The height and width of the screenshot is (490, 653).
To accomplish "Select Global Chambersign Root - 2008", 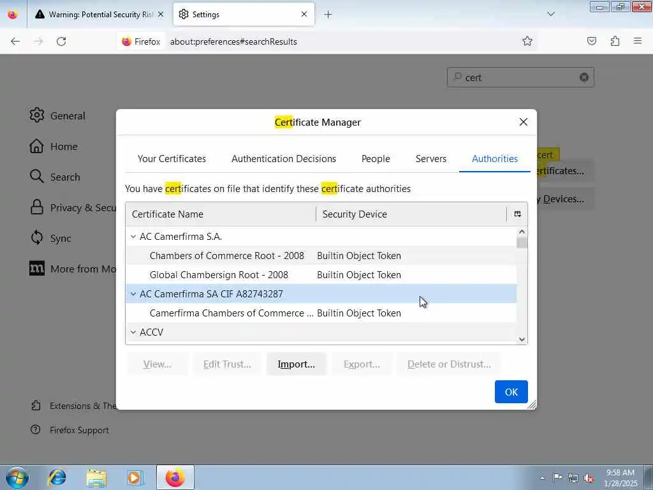I will pyautogui.click(x=321, y=275).
